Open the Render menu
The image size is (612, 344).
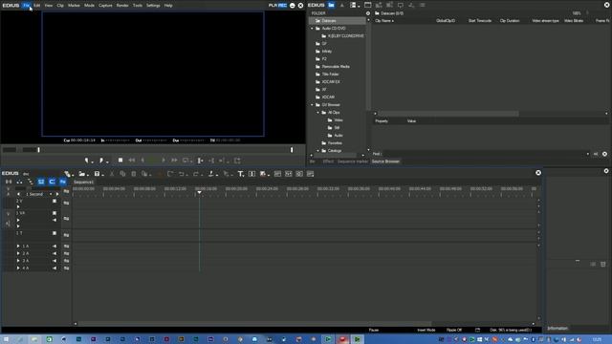[122, 6]
